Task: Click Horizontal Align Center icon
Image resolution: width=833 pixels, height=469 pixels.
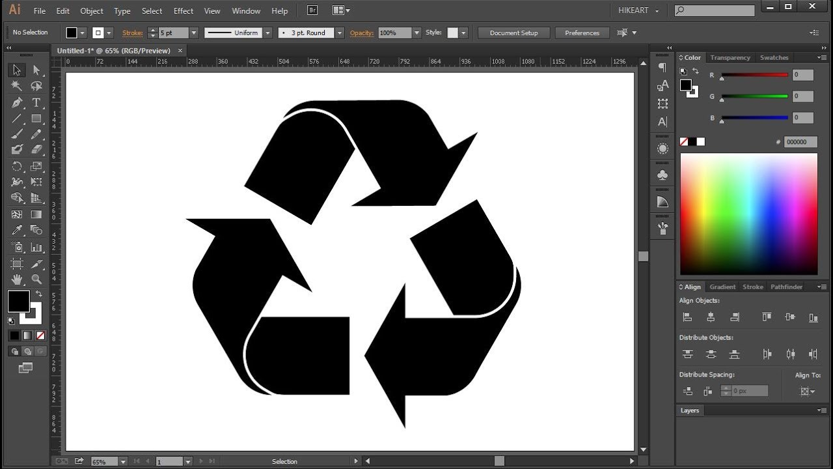Action: pos(711,317)
